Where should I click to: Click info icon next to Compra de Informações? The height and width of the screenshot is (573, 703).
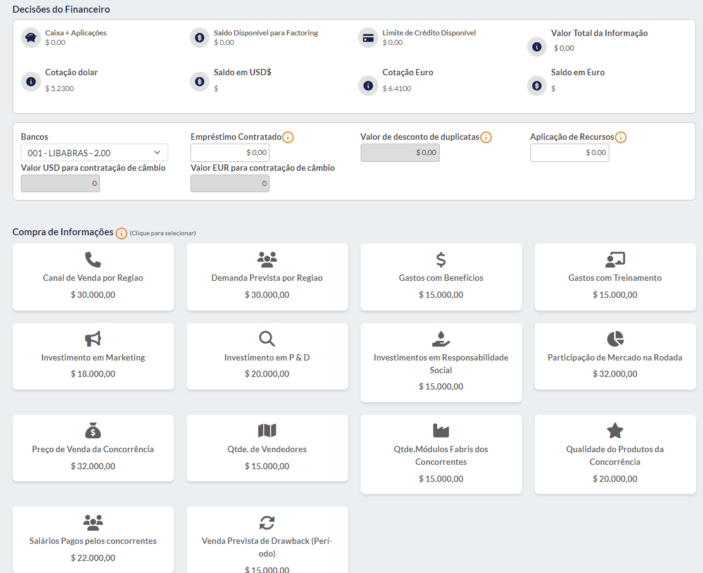[x=121, y=233]
